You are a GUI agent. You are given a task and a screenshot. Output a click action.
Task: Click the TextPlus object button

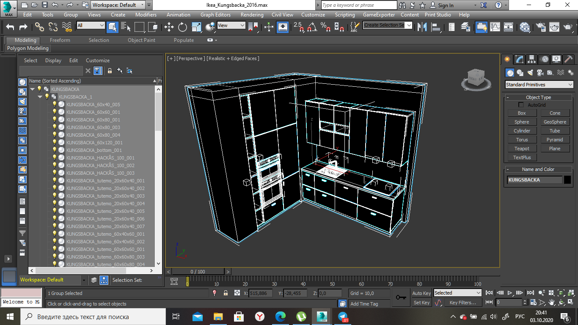[522, 157]
